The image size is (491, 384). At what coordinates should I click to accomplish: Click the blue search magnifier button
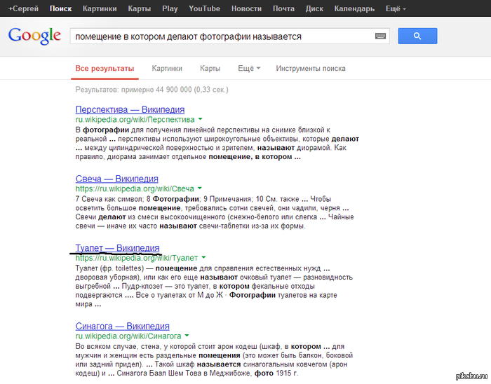point(417,36)
